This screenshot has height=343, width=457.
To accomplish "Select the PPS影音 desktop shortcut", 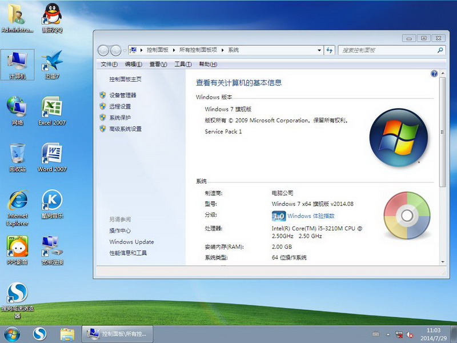I will tap(18, 250).
